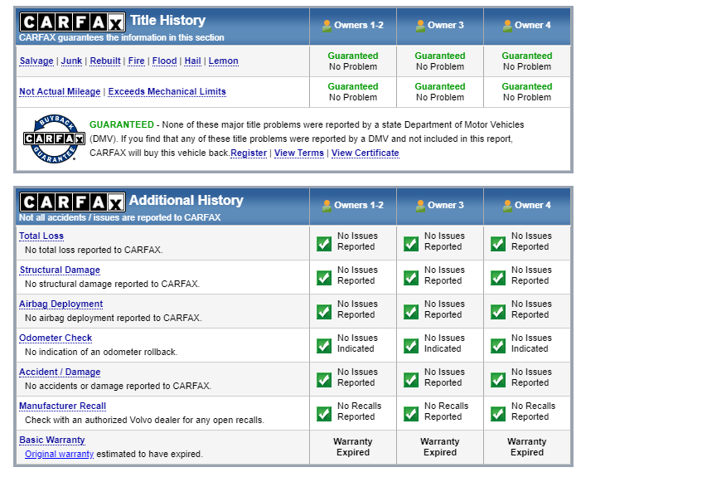Open the Flood title link

point(164,61)
